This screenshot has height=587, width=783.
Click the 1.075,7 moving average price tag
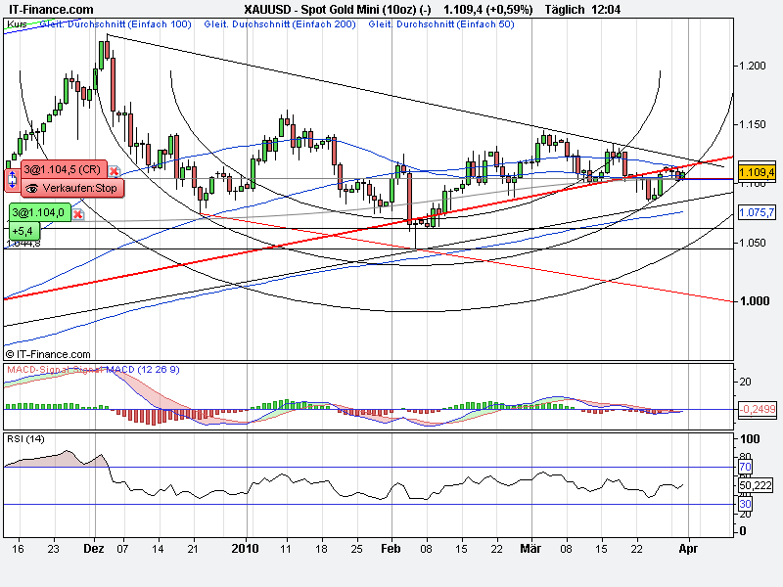click(x=756, y=212)
